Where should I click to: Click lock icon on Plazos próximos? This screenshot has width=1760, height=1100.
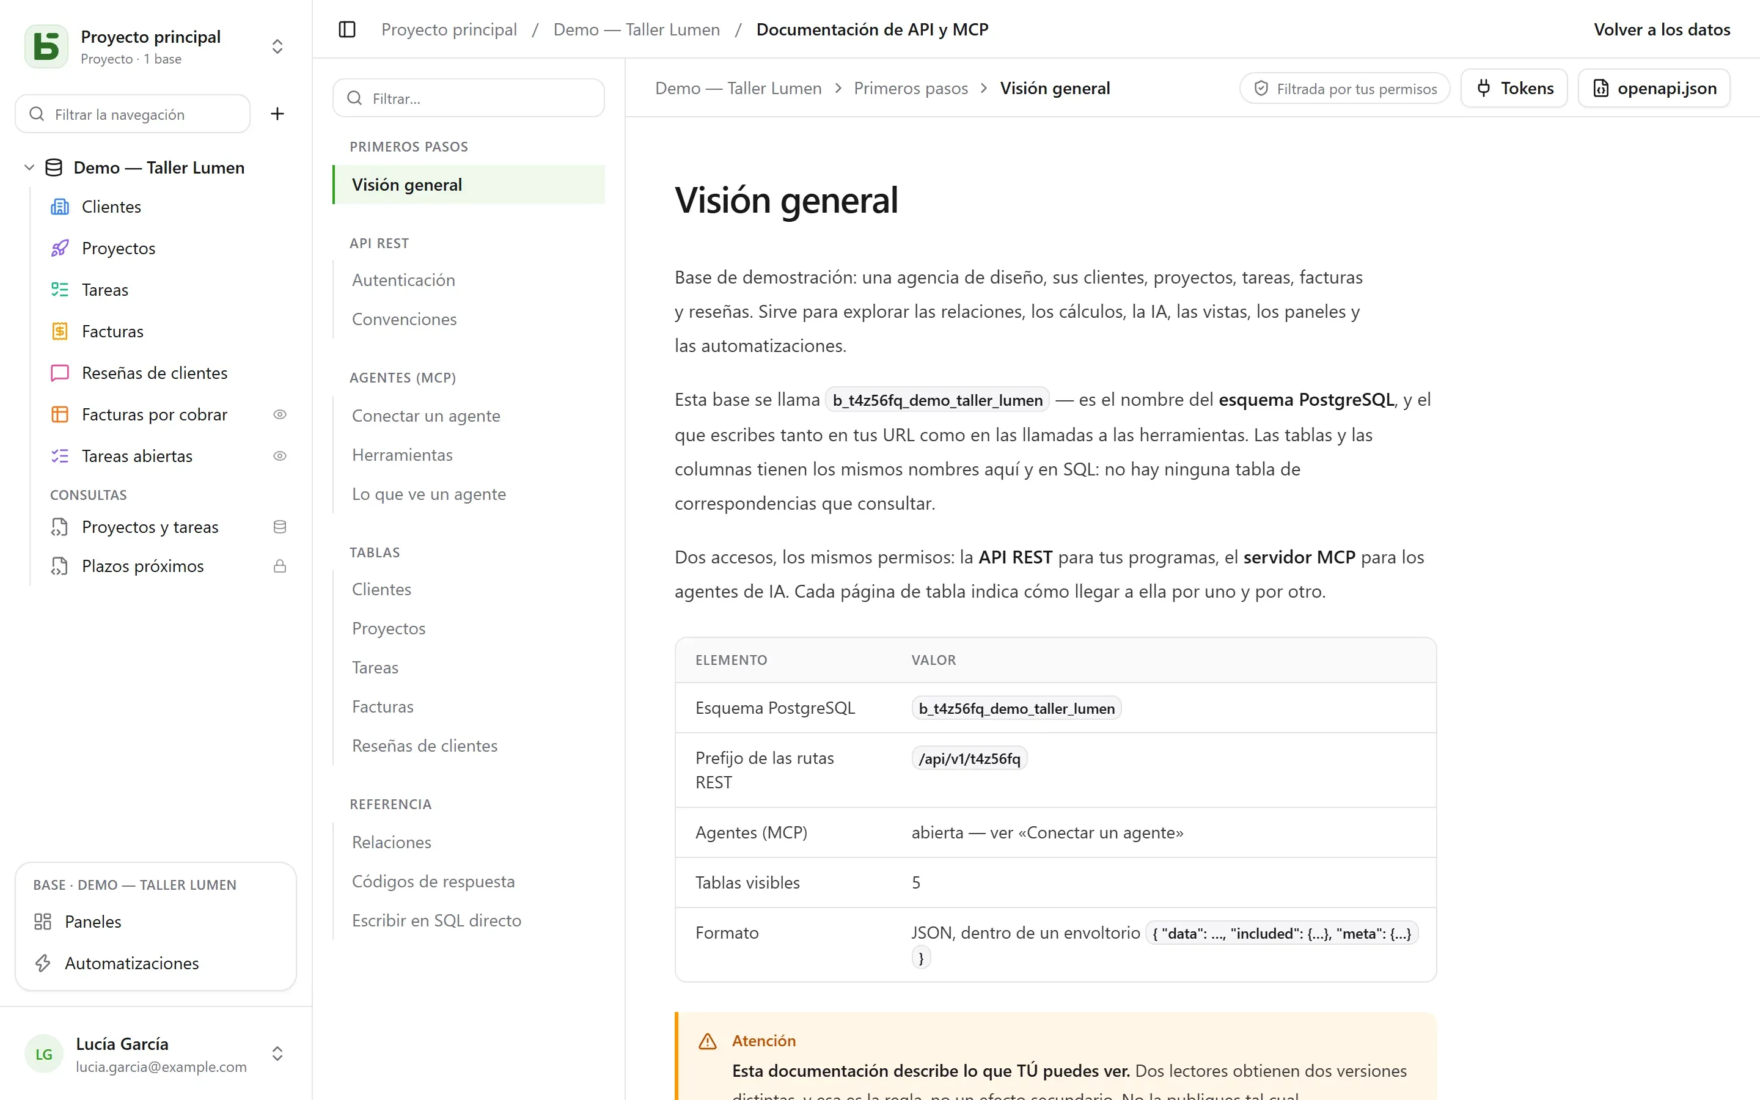279,566
